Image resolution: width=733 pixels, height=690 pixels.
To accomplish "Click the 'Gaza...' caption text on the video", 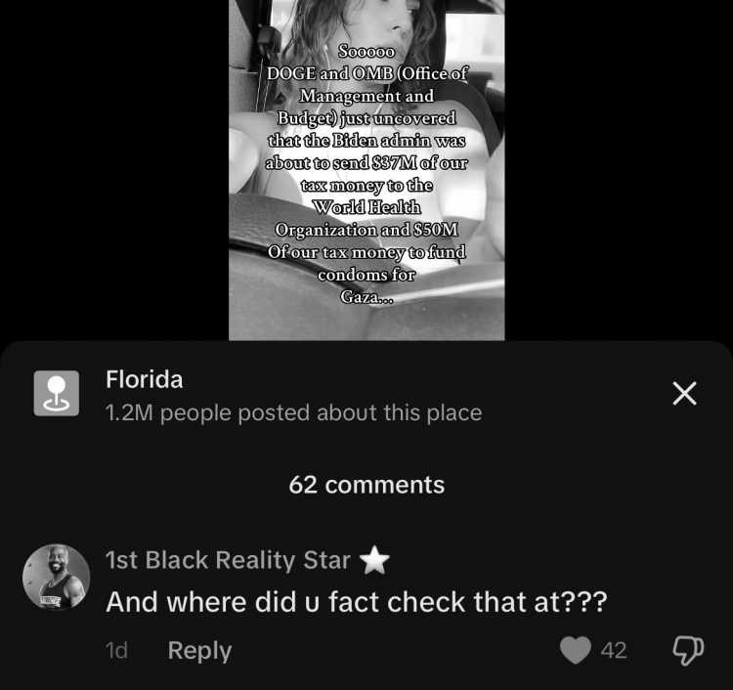I will pos(366,296).
